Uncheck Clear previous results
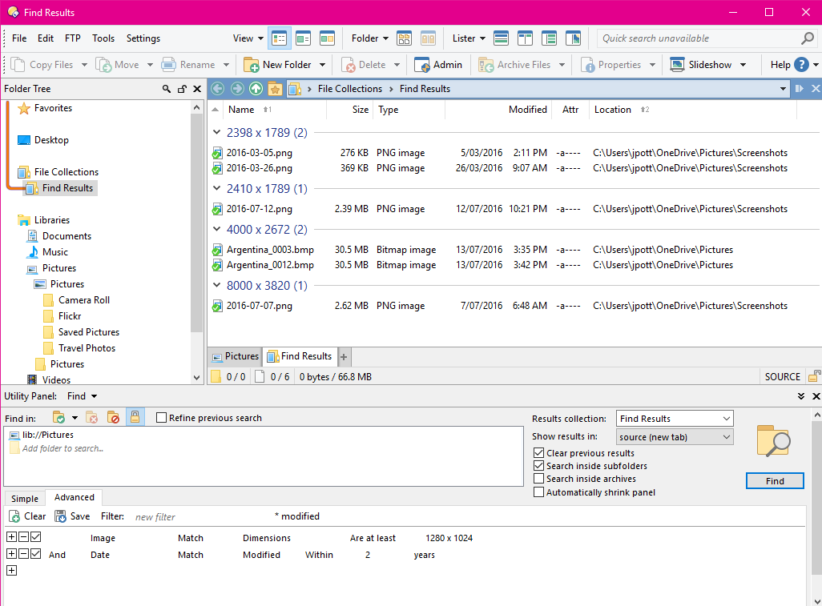This screenshot has width=822, height=606. click(x=538, y=452)
